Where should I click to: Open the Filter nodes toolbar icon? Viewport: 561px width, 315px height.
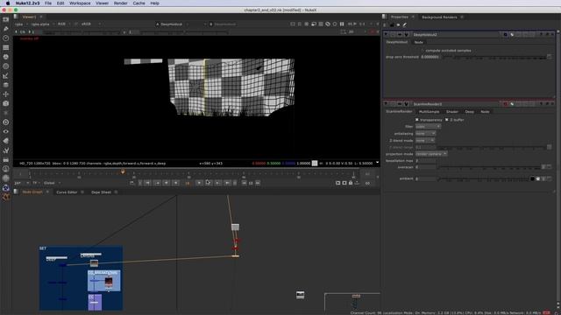[x=6, y=66]
